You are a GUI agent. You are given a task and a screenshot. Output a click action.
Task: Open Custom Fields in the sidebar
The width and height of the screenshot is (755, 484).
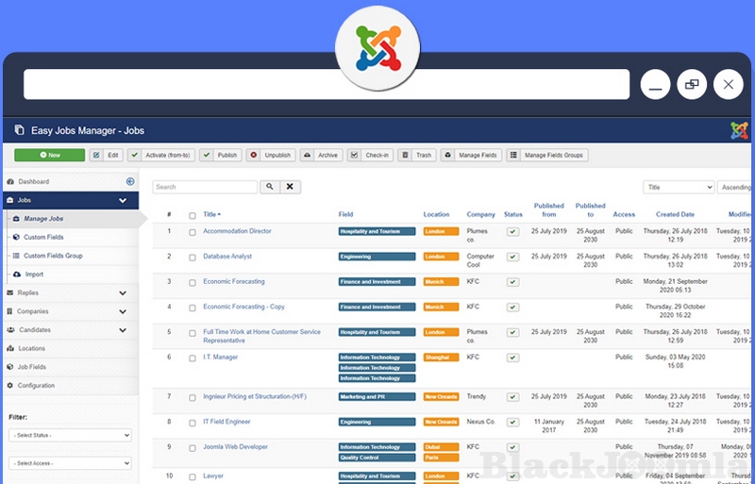click(x=43, y=238)
